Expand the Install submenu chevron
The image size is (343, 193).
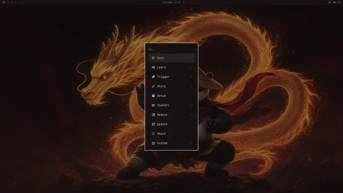tap(192, 105)
